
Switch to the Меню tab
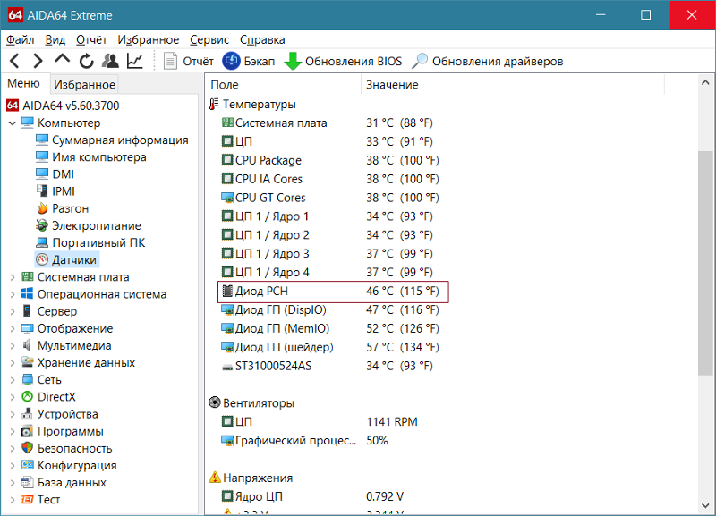coord(24,83)
